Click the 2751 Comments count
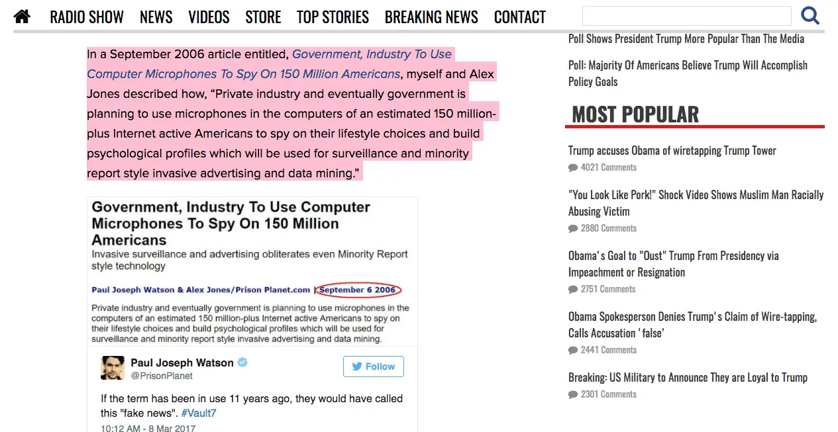 click(608, 289)
